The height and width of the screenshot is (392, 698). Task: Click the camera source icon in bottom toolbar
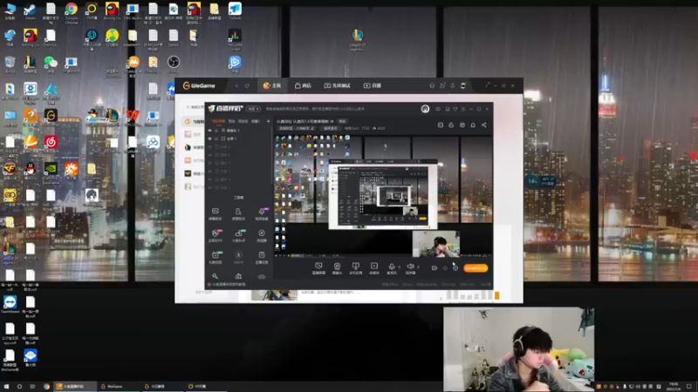(337, 266)
